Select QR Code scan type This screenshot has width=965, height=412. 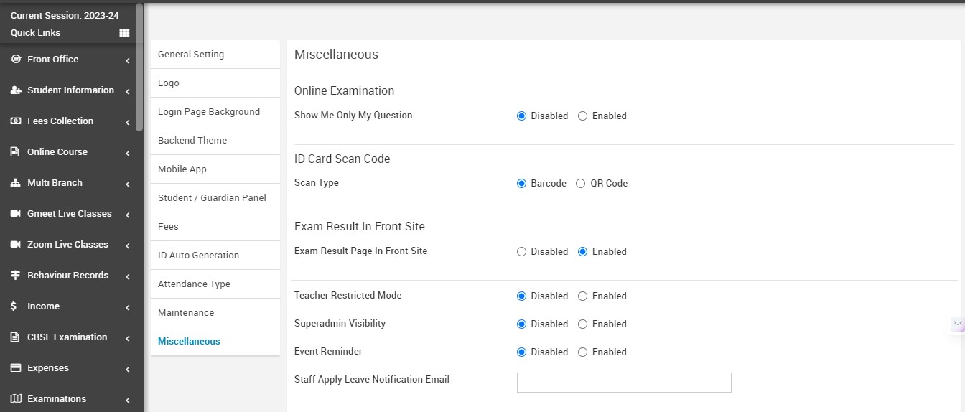[x=581, y=184]
